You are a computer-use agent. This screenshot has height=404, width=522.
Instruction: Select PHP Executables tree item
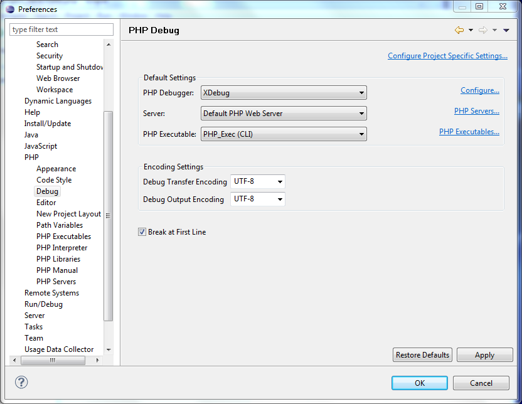pos(63,237)
